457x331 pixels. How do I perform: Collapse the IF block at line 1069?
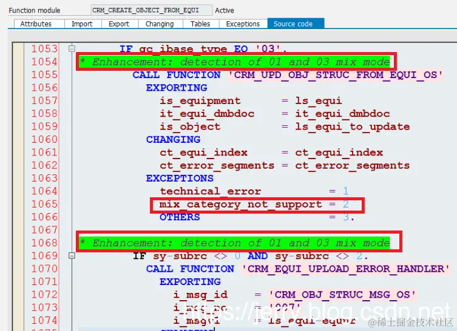point(72,255)
